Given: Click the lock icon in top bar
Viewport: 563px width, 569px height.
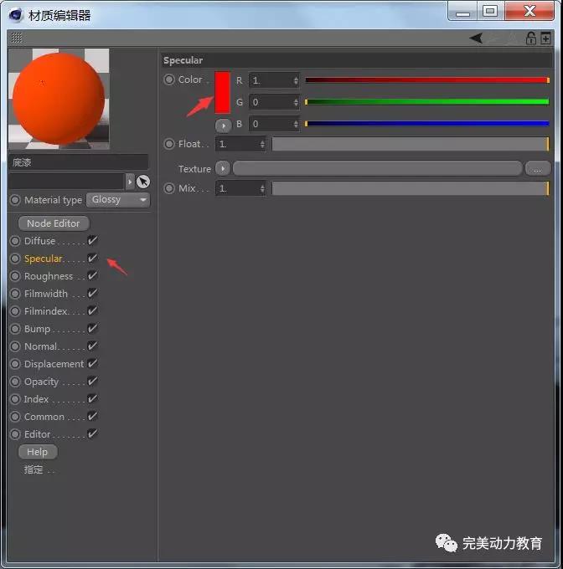Looking at the screenshot, I should (x=530, y=38).
